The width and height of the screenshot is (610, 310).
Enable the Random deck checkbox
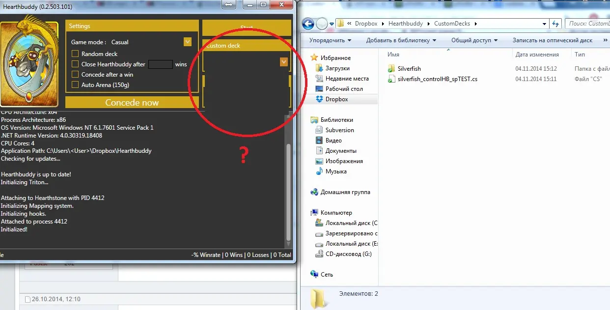coord(75,54)
